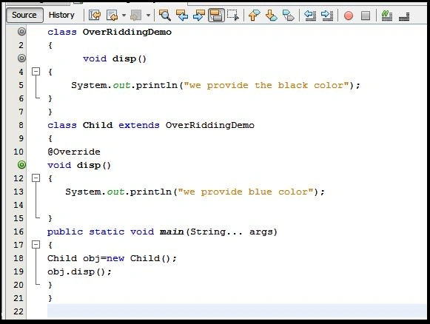The width and height of the screenshot is (430, 324).
Task: Place cursor on "class OverRiddingDemo" line 1
Action: [110, 32]
